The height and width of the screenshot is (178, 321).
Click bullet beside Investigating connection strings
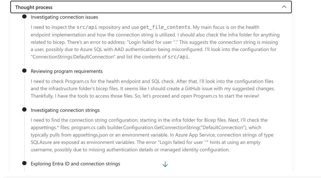click(24, 110)
